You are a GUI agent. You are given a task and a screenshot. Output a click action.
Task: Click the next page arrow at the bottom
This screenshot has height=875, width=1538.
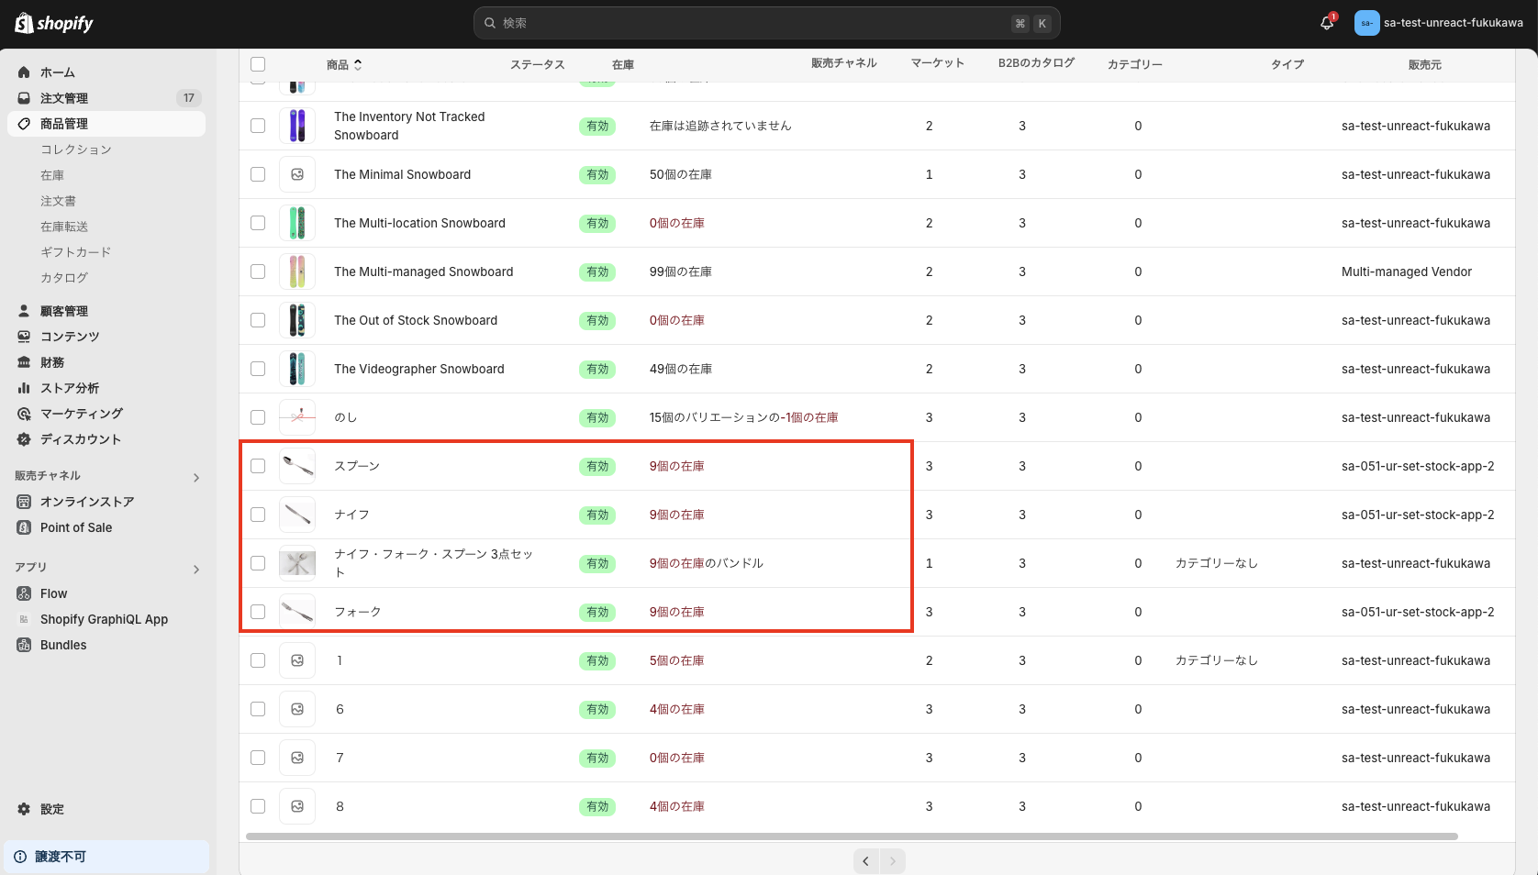click(891, 860)
